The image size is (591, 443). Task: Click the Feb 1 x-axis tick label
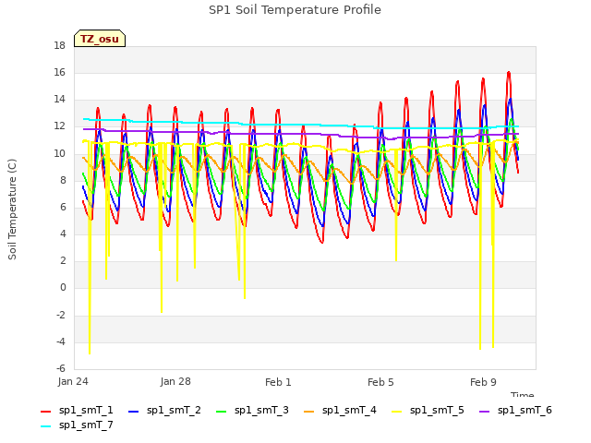[x=278, y=382]
